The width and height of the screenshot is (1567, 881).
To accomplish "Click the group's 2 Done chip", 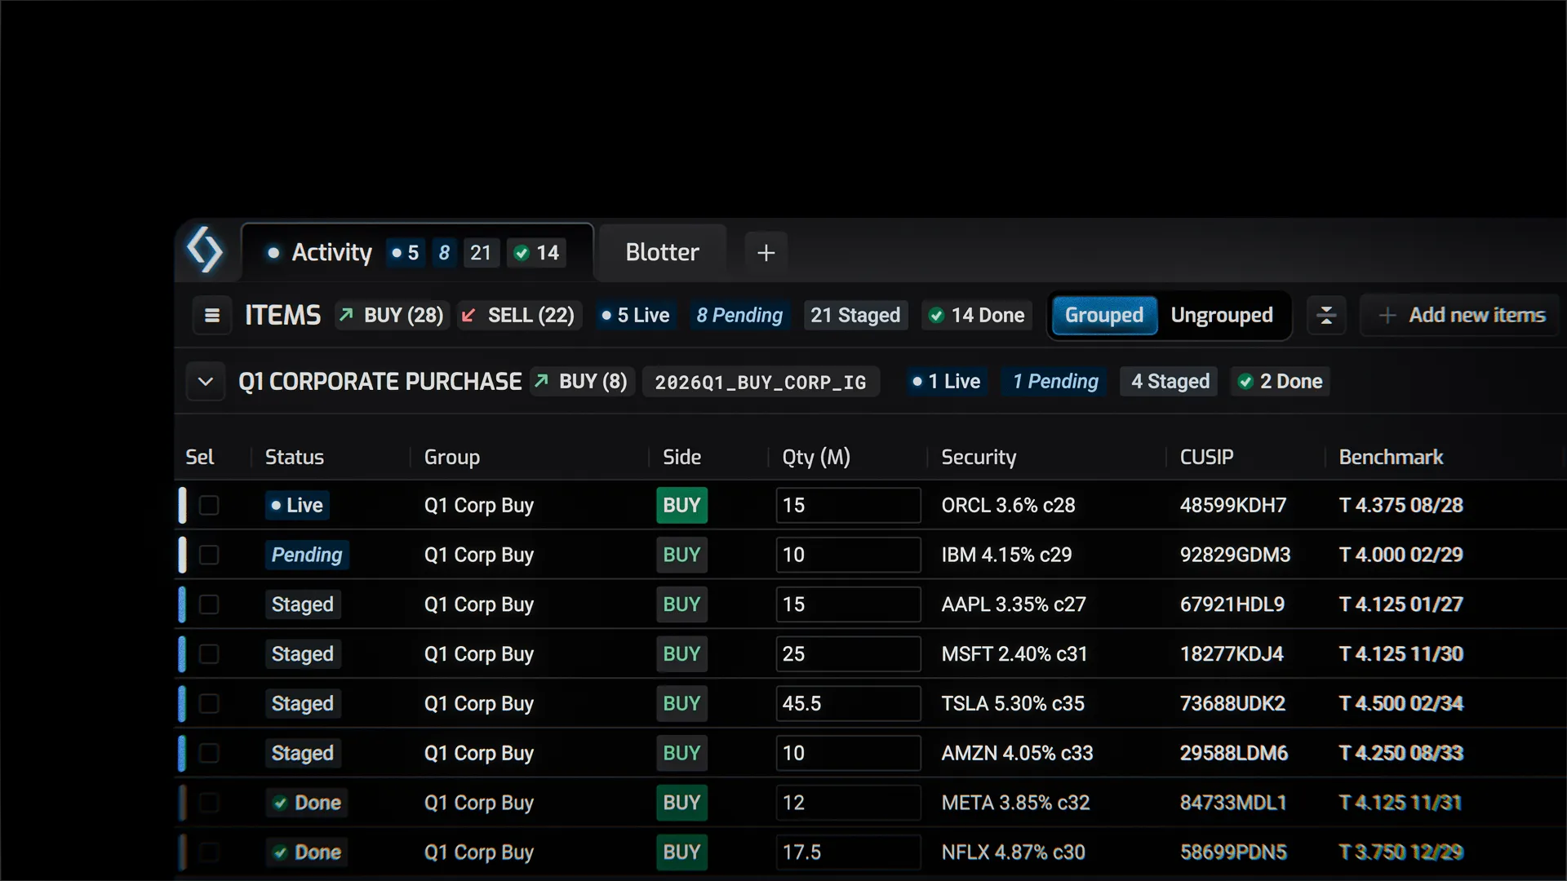I will click(1280, 382).
